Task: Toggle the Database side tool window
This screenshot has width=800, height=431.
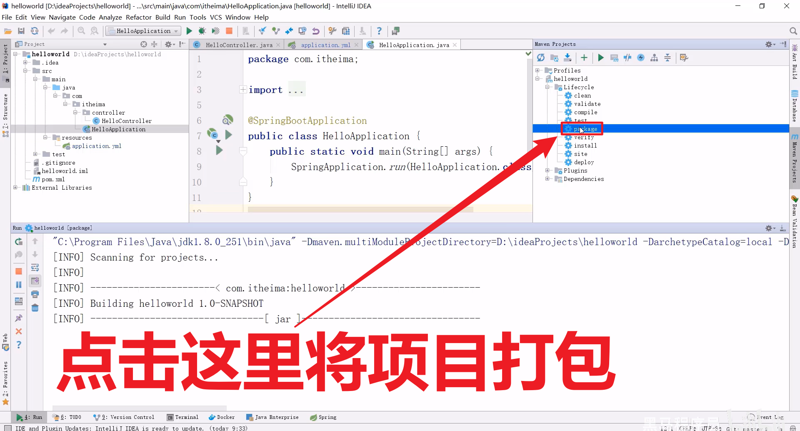Action: click(795, 105)
